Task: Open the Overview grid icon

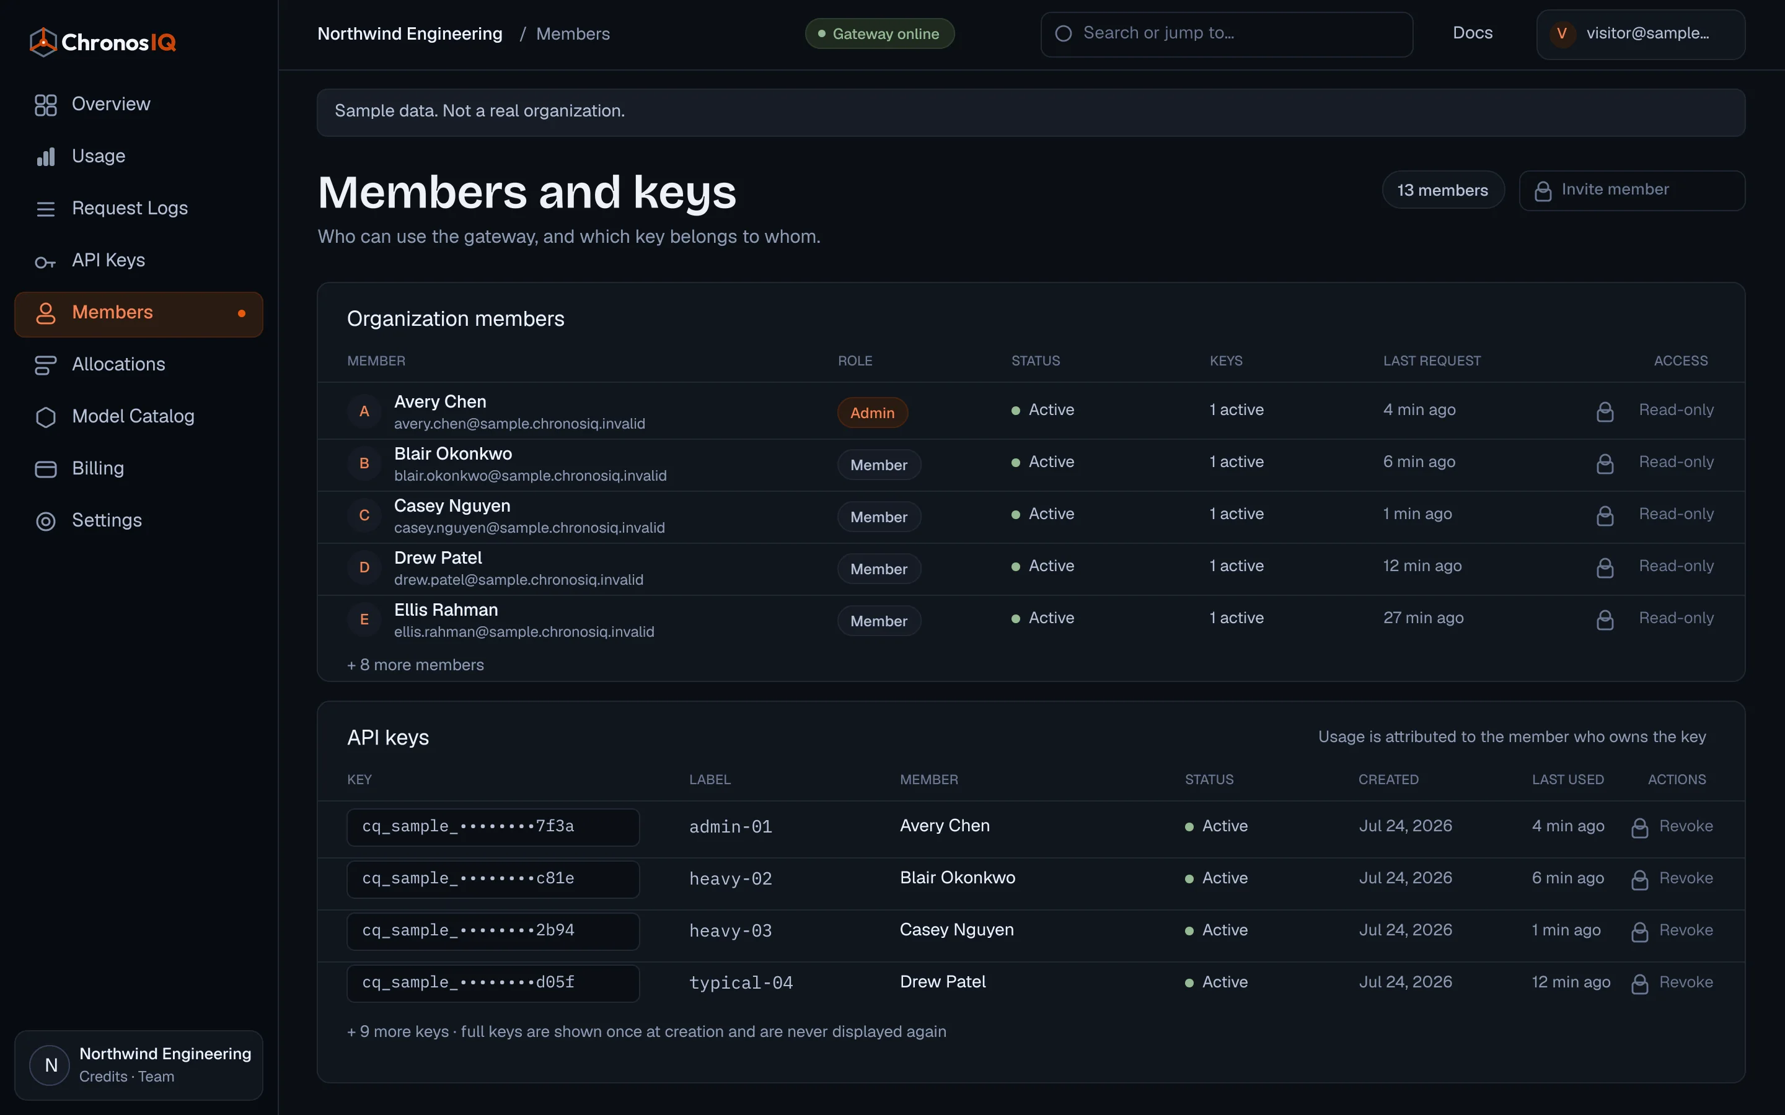Action: 46,105
